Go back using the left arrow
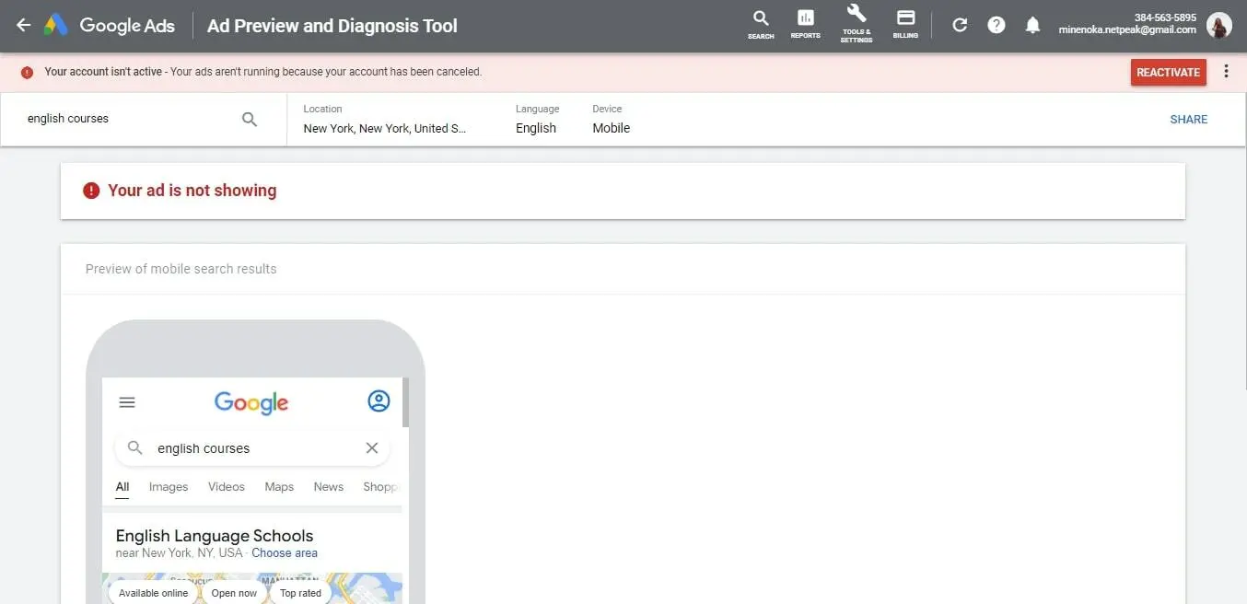This screenshot has height=604, width=1247. click(x=24, y=26)
